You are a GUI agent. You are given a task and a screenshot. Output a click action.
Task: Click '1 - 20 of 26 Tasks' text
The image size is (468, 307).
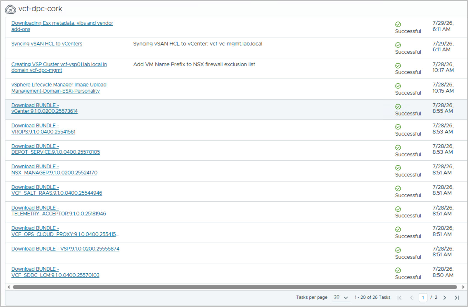[372, 297]
